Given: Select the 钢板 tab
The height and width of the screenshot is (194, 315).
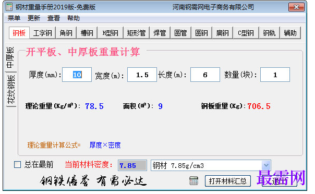Looking at the screenshot, I should pos(19,33).
